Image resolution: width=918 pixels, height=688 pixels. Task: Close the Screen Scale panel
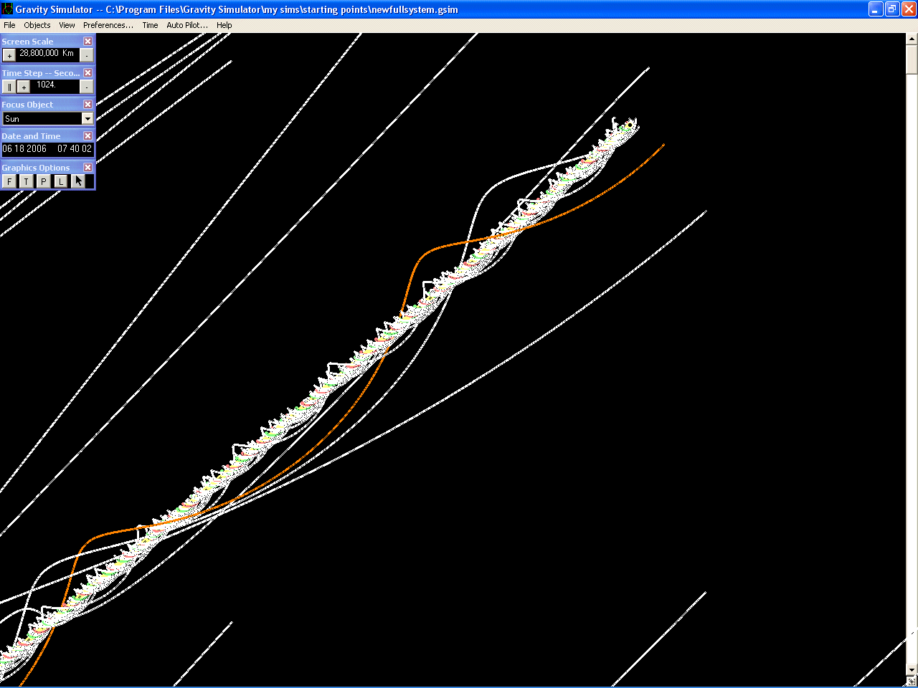tap(88, 42)
